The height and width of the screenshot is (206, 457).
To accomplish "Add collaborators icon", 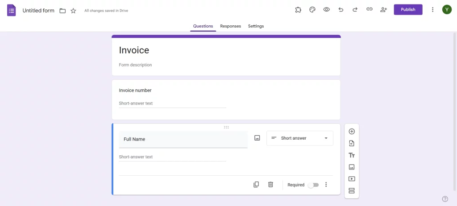I will tap(383, 10).
